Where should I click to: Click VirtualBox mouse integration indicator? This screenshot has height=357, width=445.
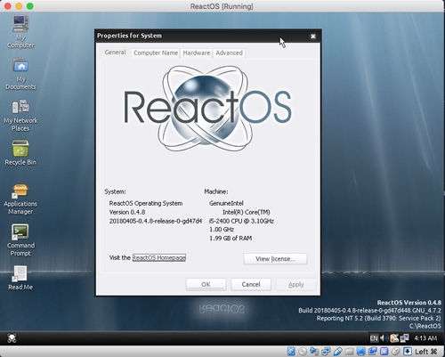coord(396,352)
